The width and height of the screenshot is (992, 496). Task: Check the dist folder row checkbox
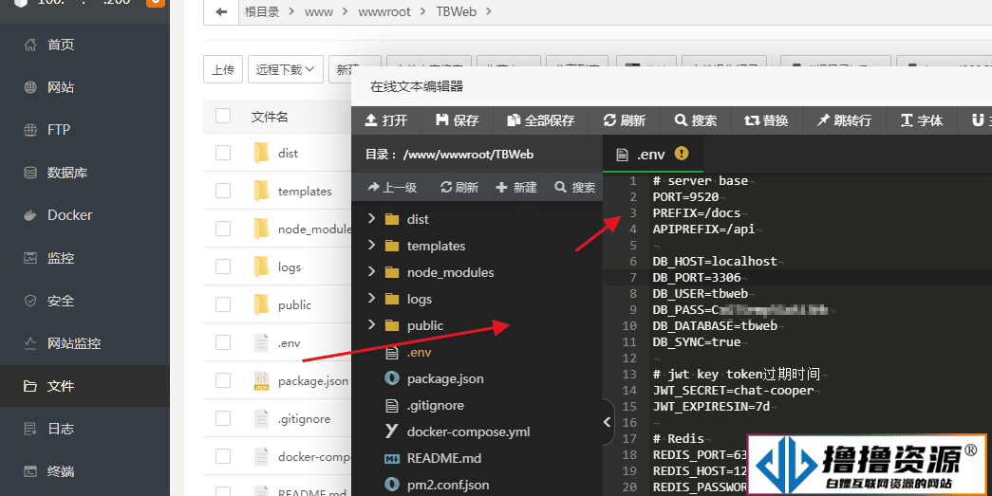[x=223, y=153]
